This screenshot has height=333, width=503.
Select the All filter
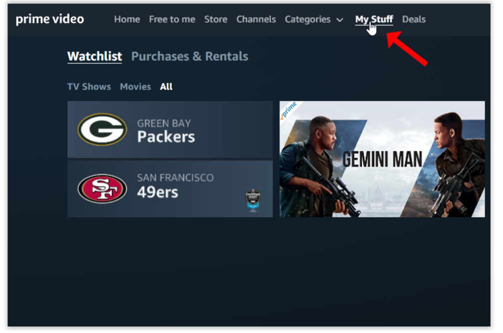(x=166, y=86)
